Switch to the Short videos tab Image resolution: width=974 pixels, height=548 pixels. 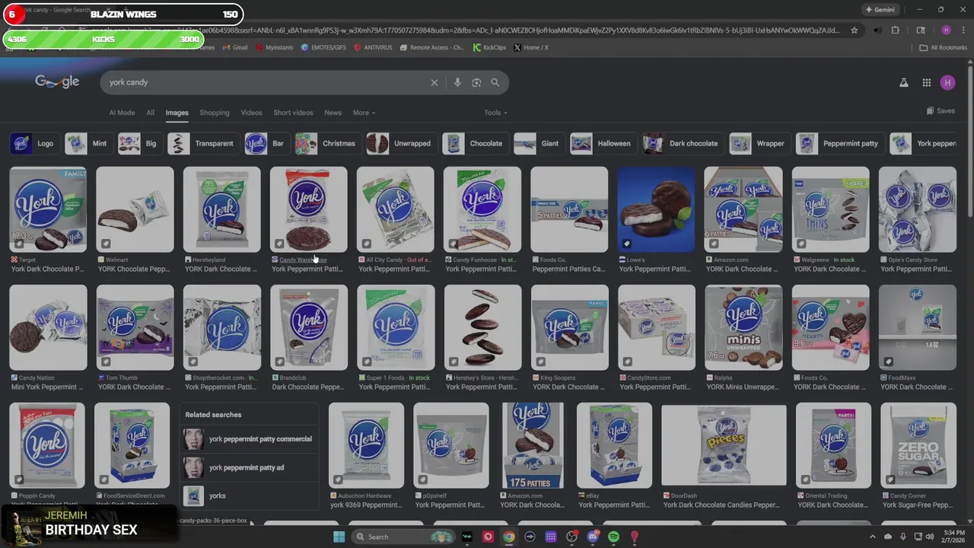[293, 113]
